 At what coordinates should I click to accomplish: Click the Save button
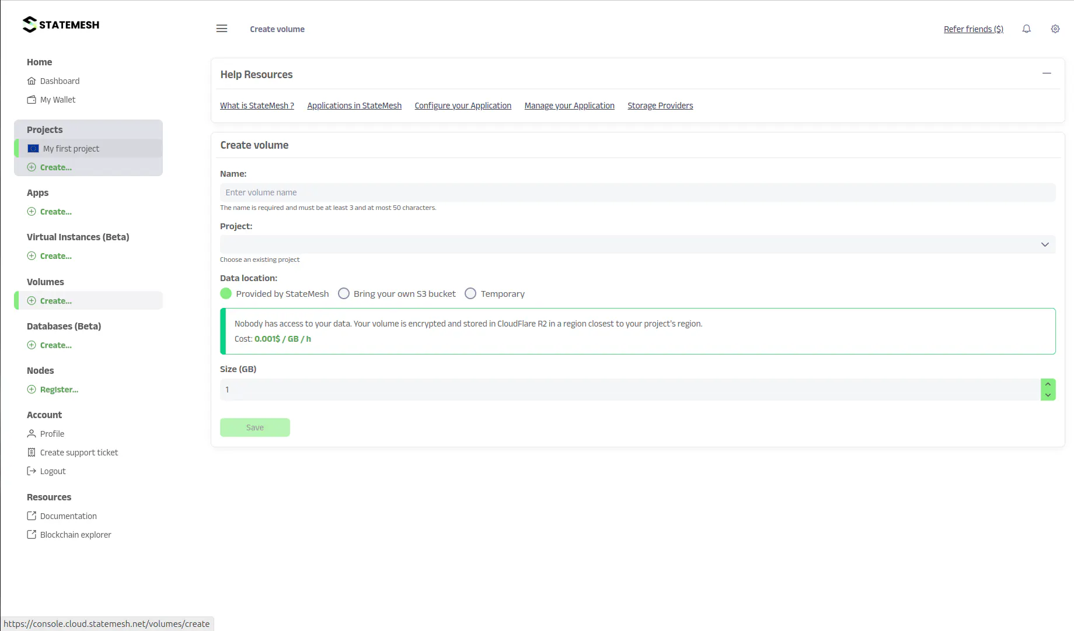[x=255, y=427]
